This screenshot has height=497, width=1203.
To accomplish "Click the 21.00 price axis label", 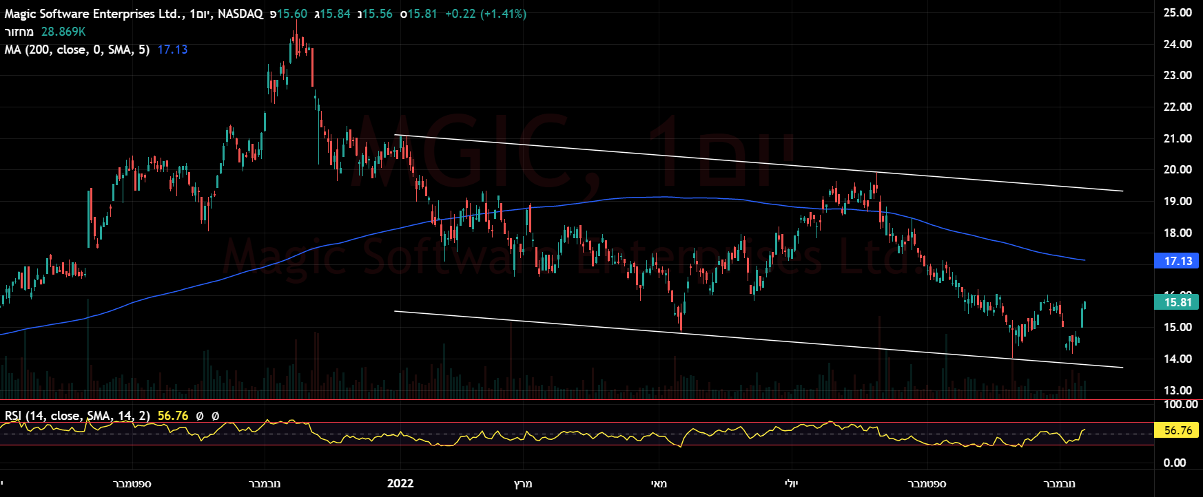I will coord(1178,138).
